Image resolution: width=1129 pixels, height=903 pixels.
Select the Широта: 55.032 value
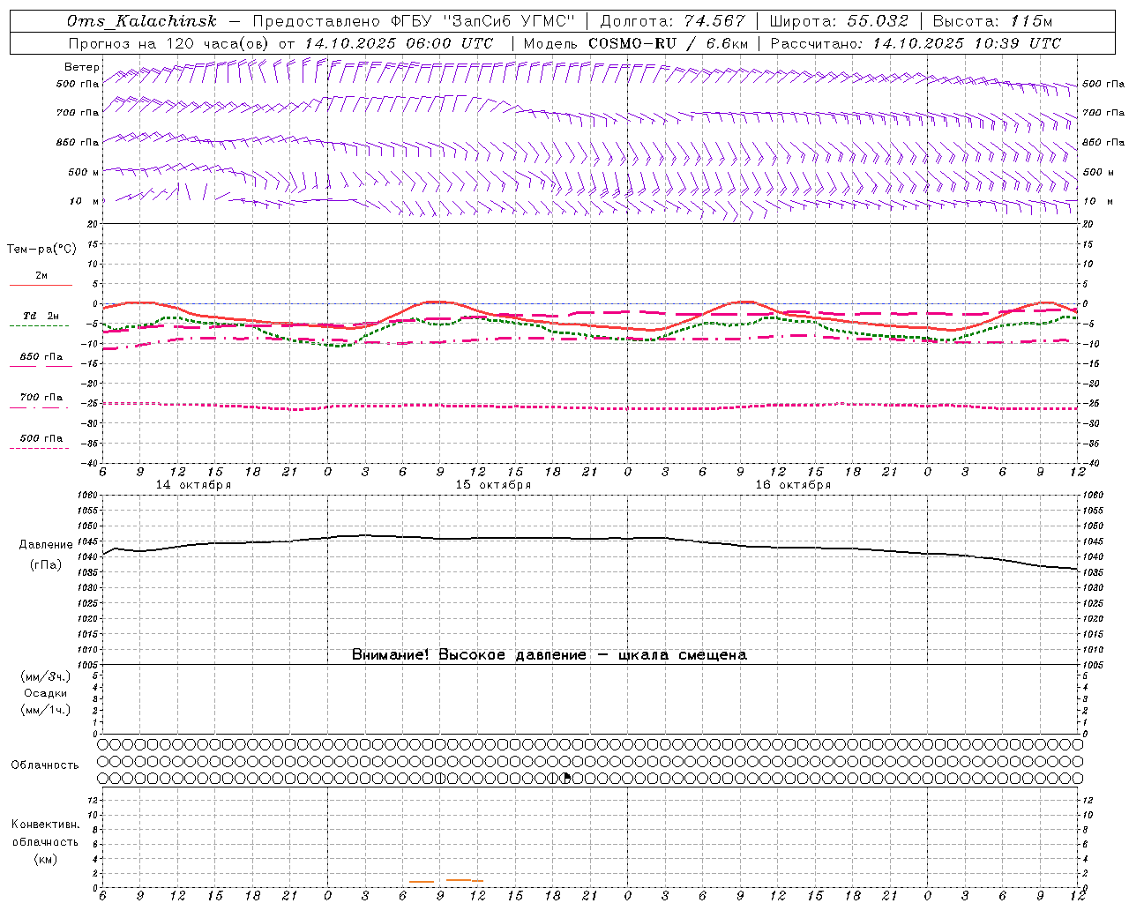click(839, 21)
